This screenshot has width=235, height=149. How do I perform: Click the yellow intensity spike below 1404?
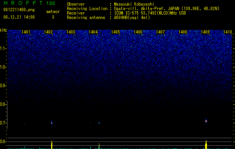tap(99, 146)
